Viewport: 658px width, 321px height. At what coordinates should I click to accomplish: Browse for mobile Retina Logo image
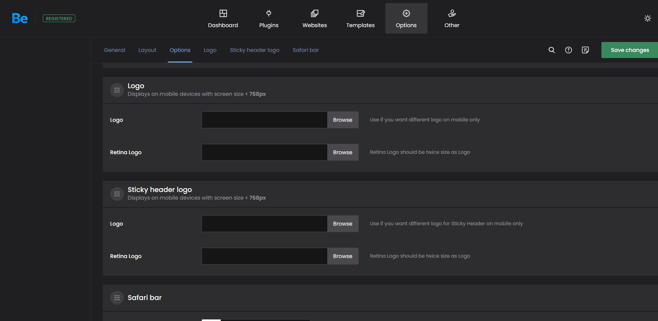[343, 152]
